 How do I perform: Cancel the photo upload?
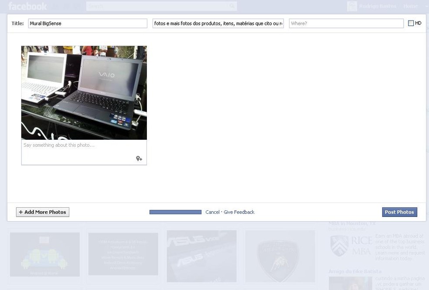212,212
